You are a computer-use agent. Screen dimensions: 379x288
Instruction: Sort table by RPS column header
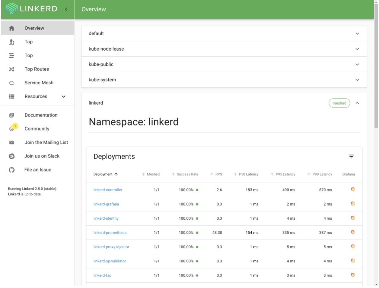pyautogui.click(x=216, y=174)
